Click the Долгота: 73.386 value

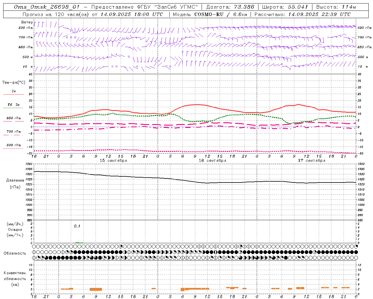(230, 7)
